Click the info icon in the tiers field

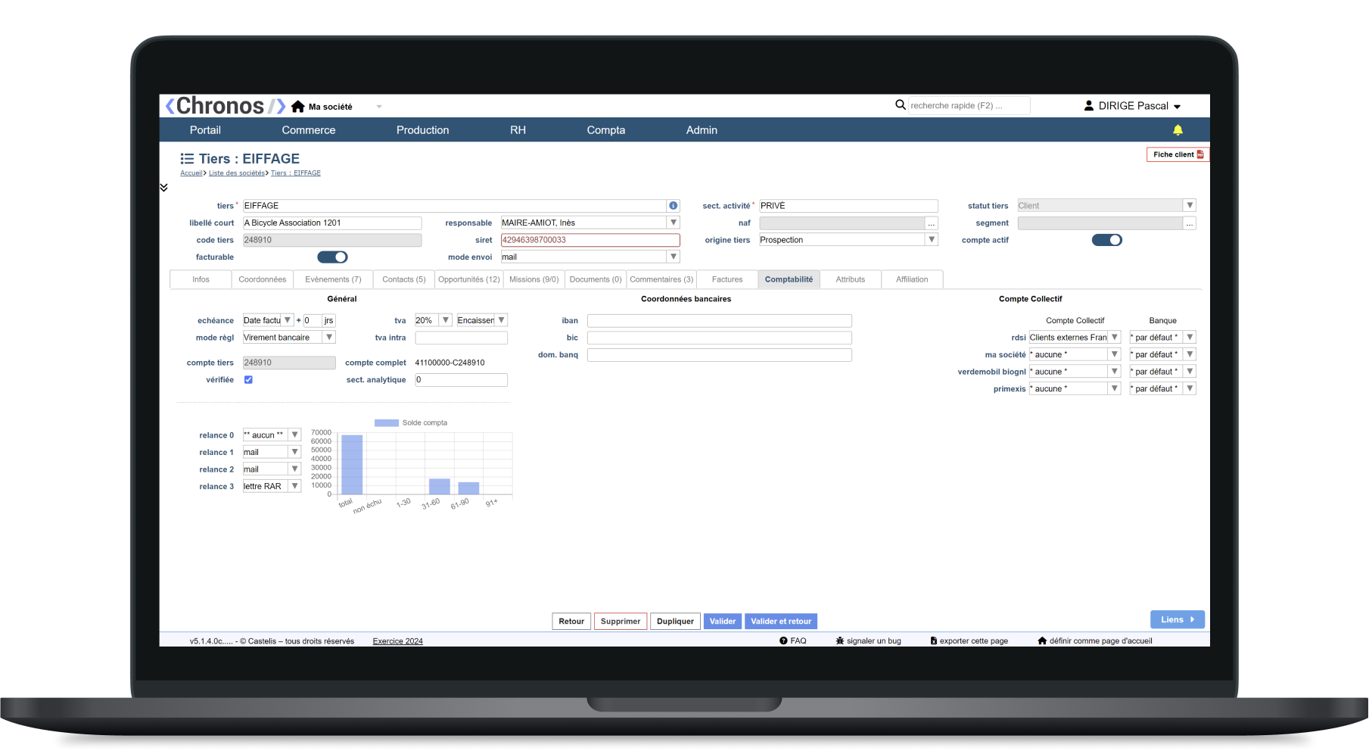(x=673, y=206)
